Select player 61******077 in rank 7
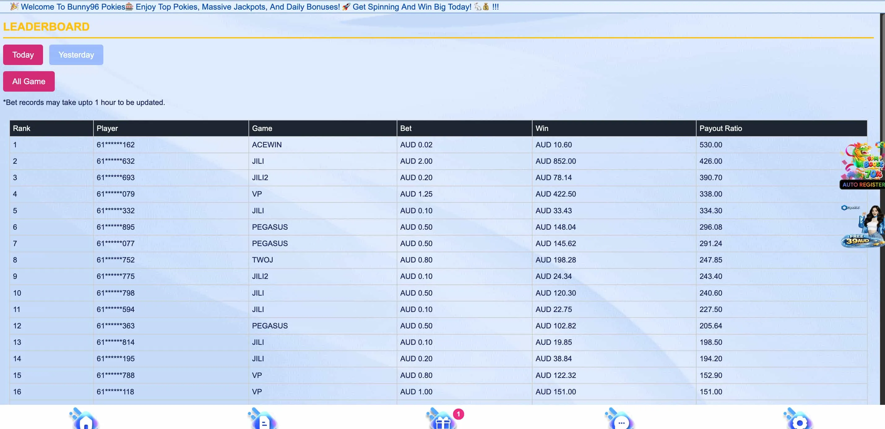The width and height of the screenshot is (885, 429). point(115,244)
